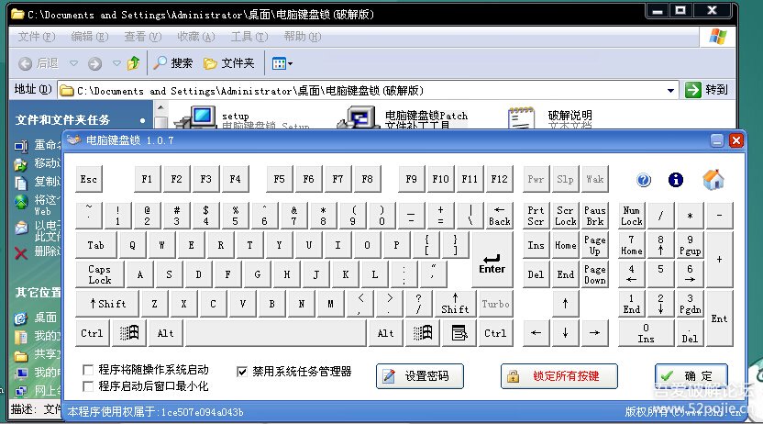
Task: Click the 设置密码 set password button
Action: pos(420,375)
